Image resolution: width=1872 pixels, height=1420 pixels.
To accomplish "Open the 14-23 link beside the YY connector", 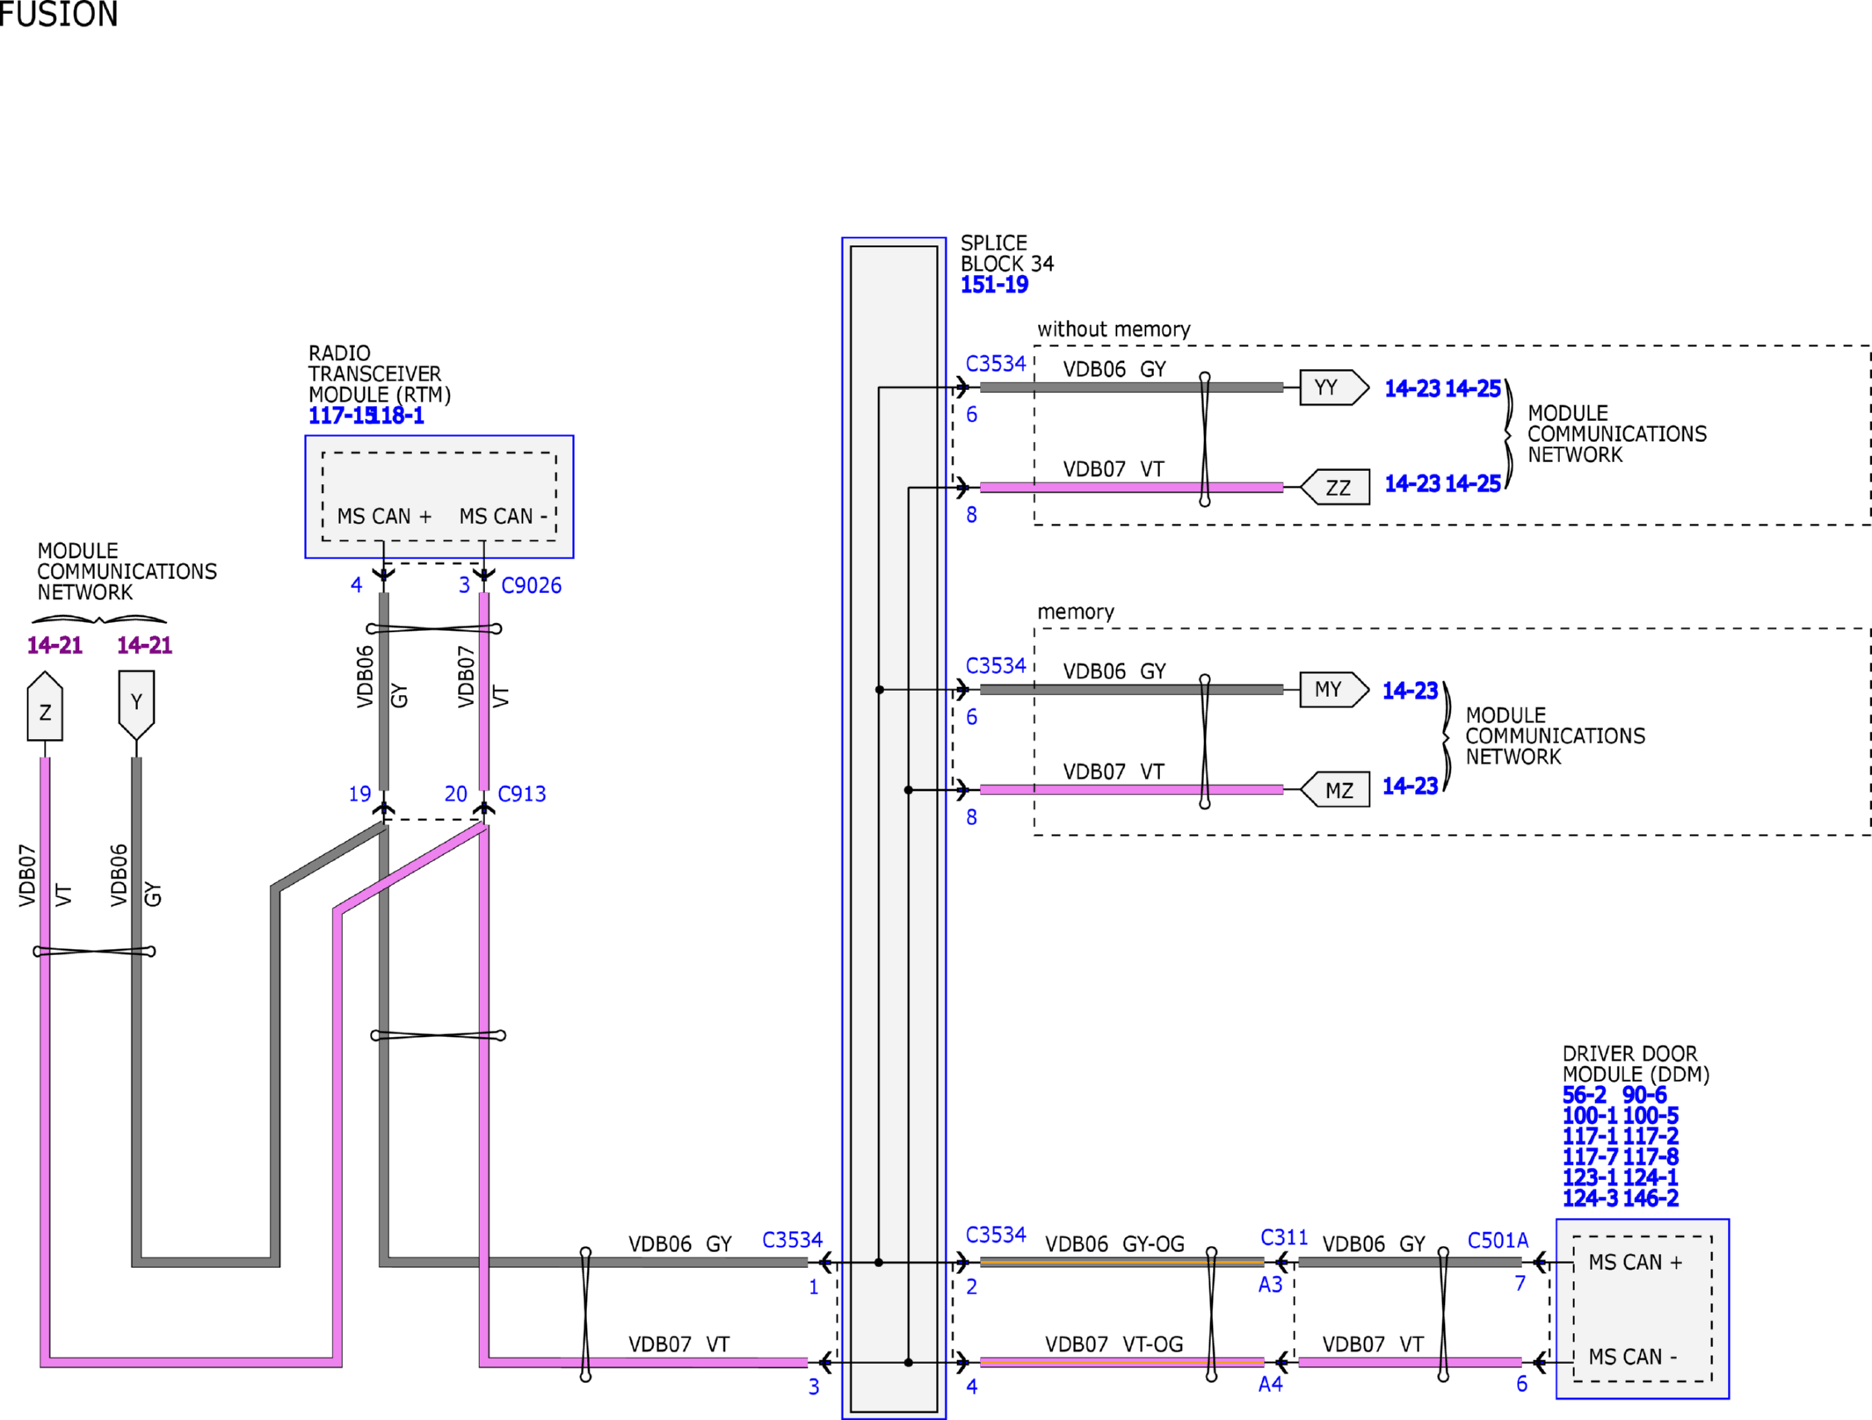I will click(1412, 388).
